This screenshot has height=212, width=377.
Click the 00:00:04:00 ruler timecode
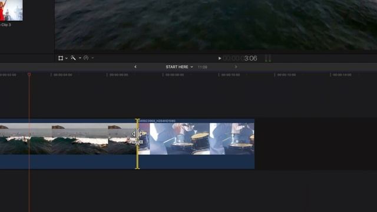click(x=63, y=75)
